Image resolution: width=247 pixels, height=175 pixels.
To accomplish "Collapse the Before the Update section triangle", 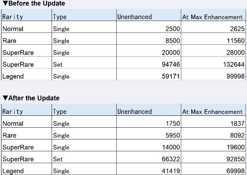I will 5,3.
